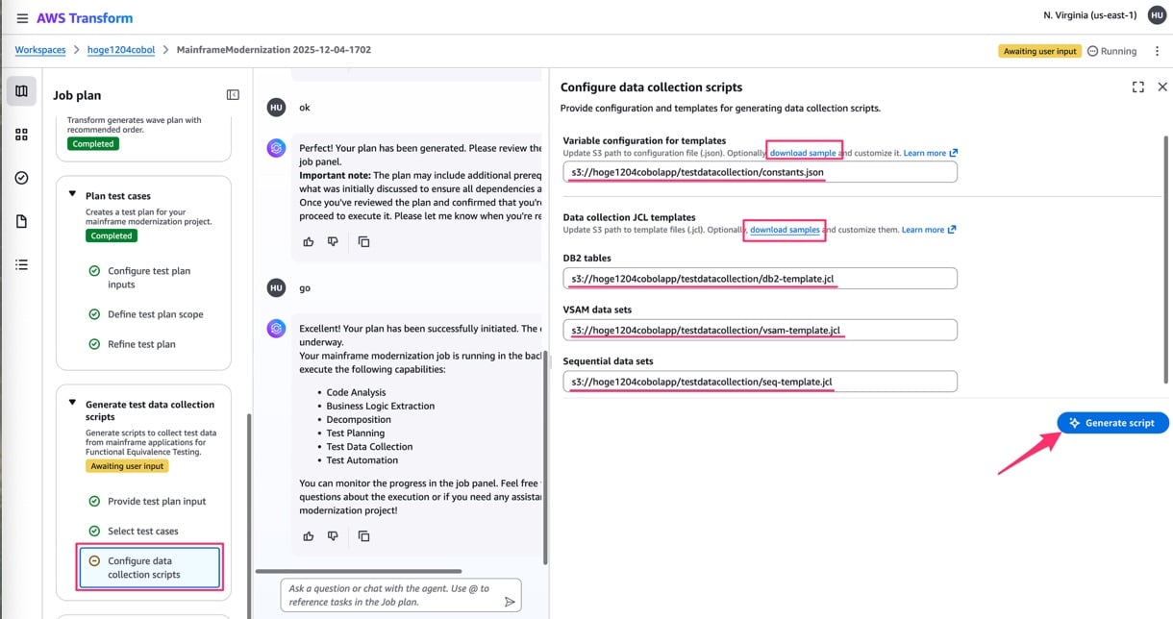Thumbs up the plan generated message
The height and width of the screenshot is (619, 1173).
pyautogui.click(x=308, y=241)
